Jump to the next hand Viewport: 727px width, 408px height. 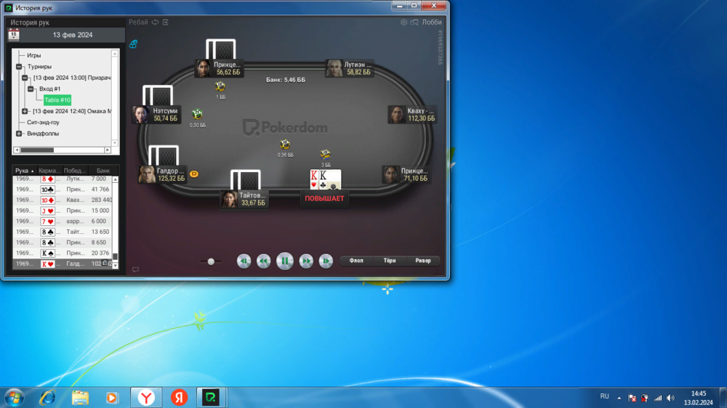point(326,261)
